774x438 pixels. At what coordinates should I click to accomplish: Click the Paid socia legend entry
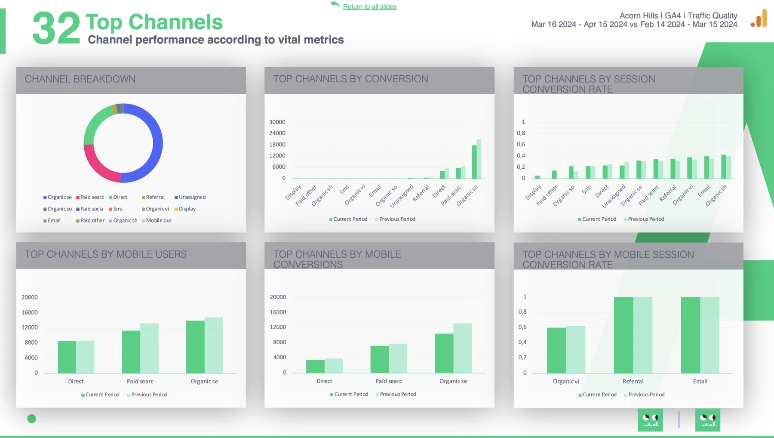click(x=90, y=209)
